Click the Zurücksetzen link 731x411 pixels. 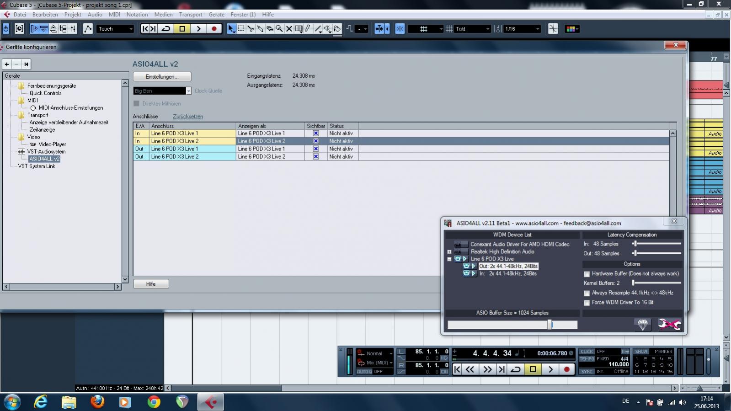click(188, 117)
